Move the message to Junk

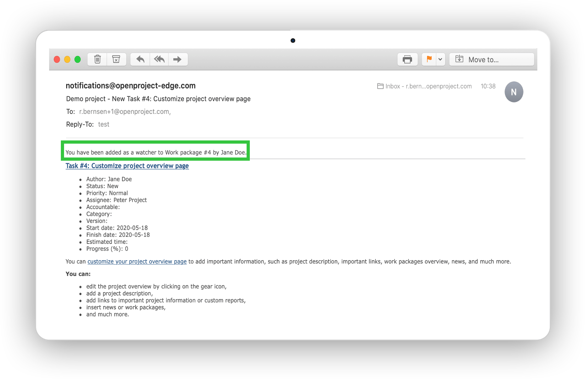116,59
